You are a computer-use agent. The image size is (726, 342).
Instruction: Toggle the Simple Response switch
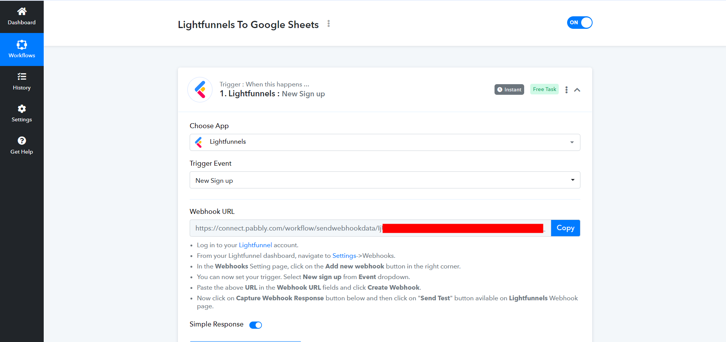255,325
